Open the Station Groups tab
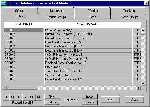The width and height of the screenshot is (150, 107). 56,17
